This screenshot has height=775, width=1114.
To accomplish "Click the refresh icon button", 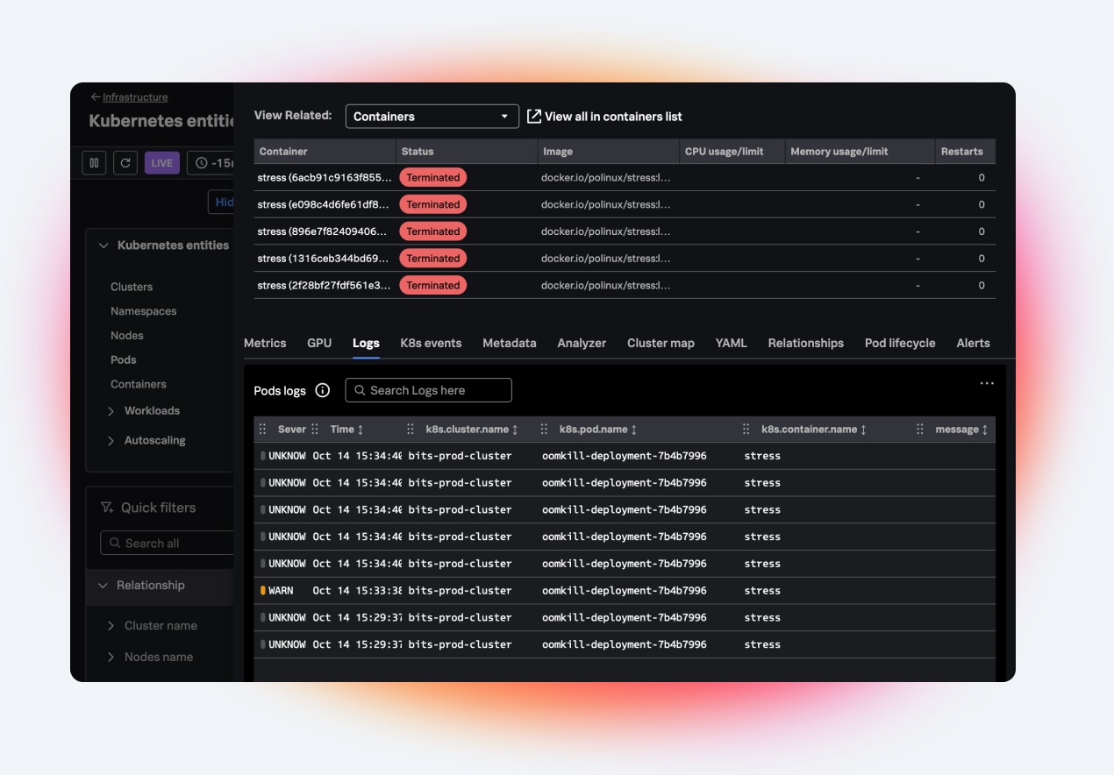I will (125, 163).
